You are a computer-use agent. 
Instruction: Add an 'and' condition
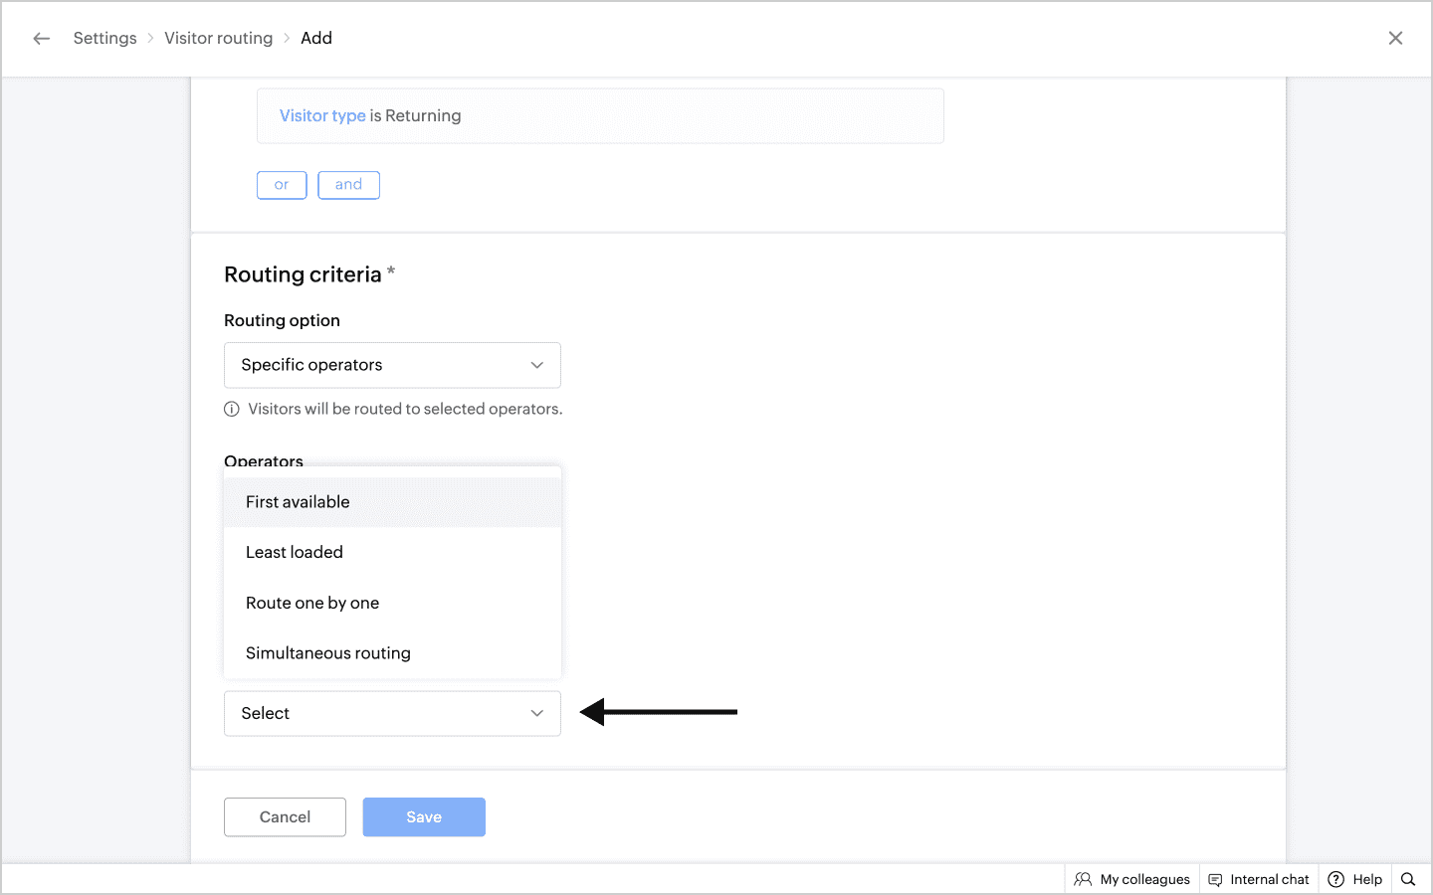(x=348, y=185)
